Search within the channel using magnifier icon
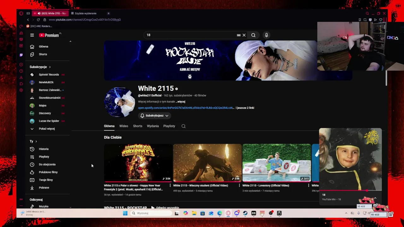404x227 pixels. click(x=183, y=126)
